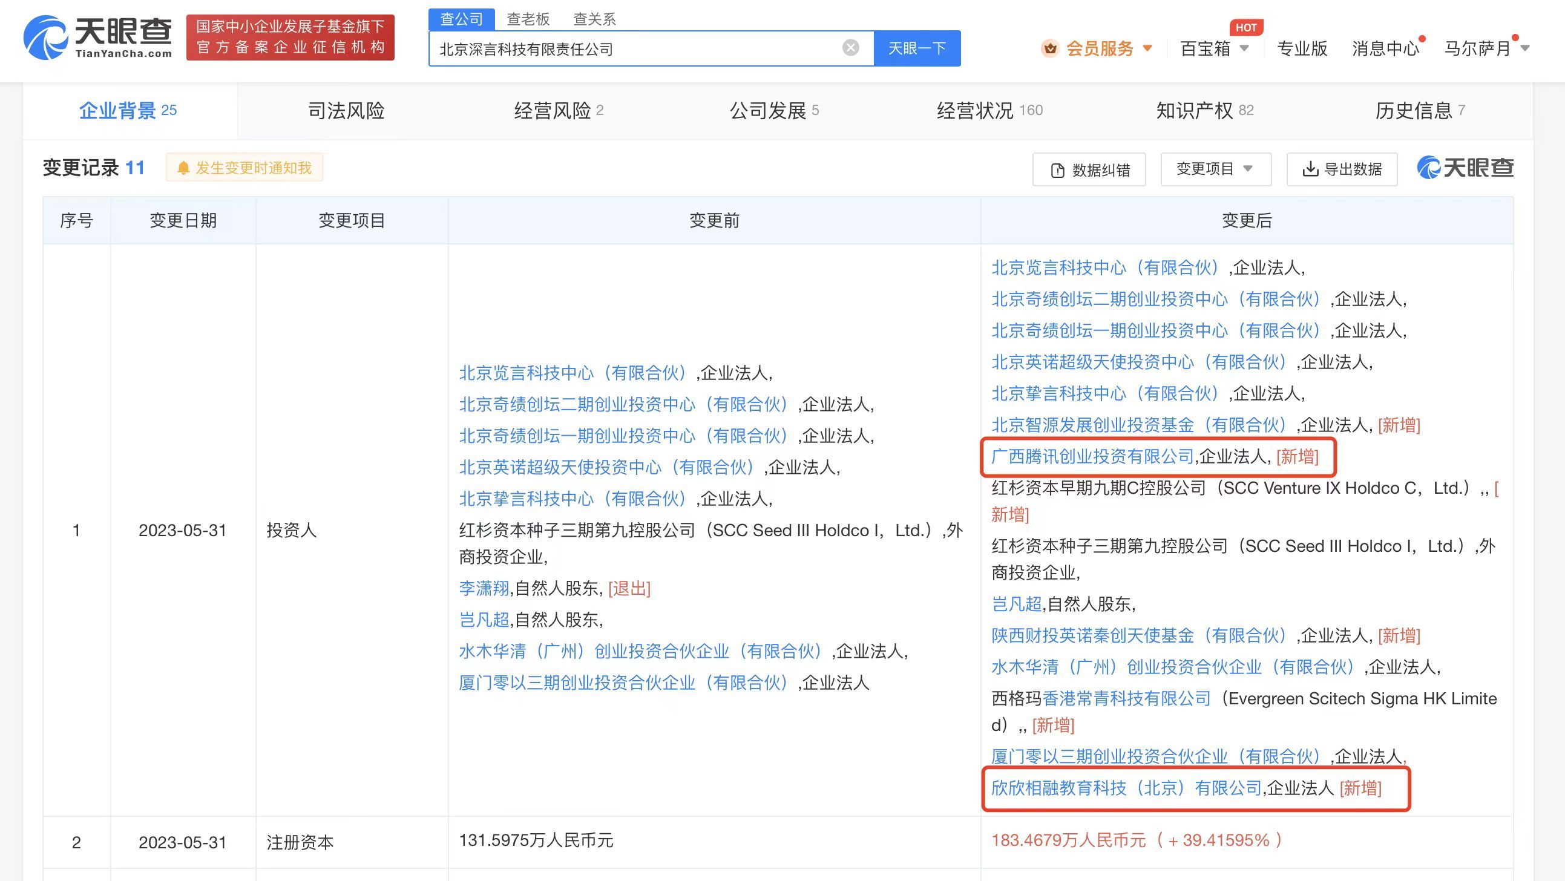Click the TianYanCha logo icon
1565x881 pixels.
click(45, 38)
